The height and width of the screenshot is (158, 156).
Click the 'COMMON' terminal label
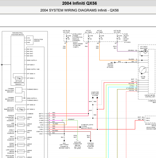click(30, 114)
